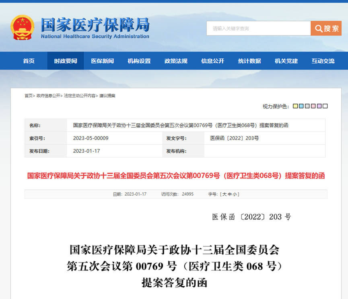Screen dimensions: 348x299
Task: Select the pink eye-protection color swatch
Action: pos(313,106)
